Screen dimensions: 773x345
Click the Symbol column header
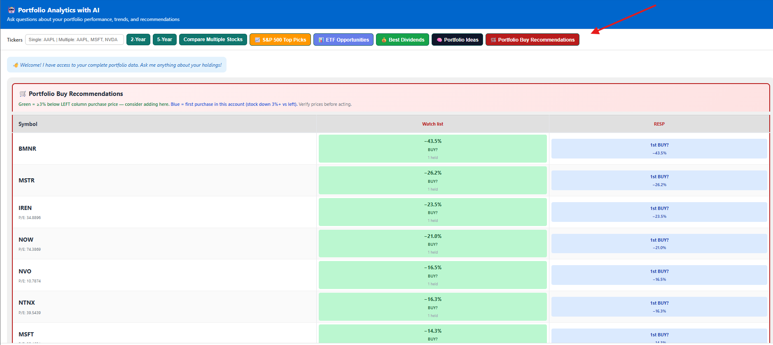[28, 124]
